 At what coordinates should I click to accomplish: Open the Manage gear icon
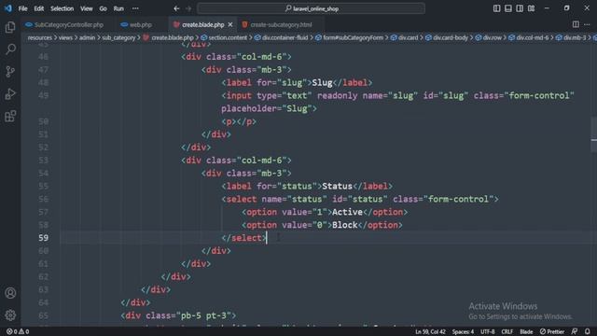pyautogui.click(x=10, y=315)
